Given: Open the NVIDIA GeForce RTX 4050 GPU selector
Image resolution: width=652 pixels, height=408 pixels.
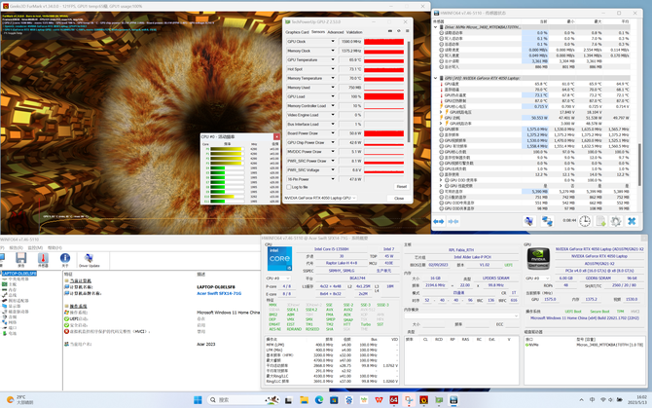Looking at the screenshot, I should (320, 198).
